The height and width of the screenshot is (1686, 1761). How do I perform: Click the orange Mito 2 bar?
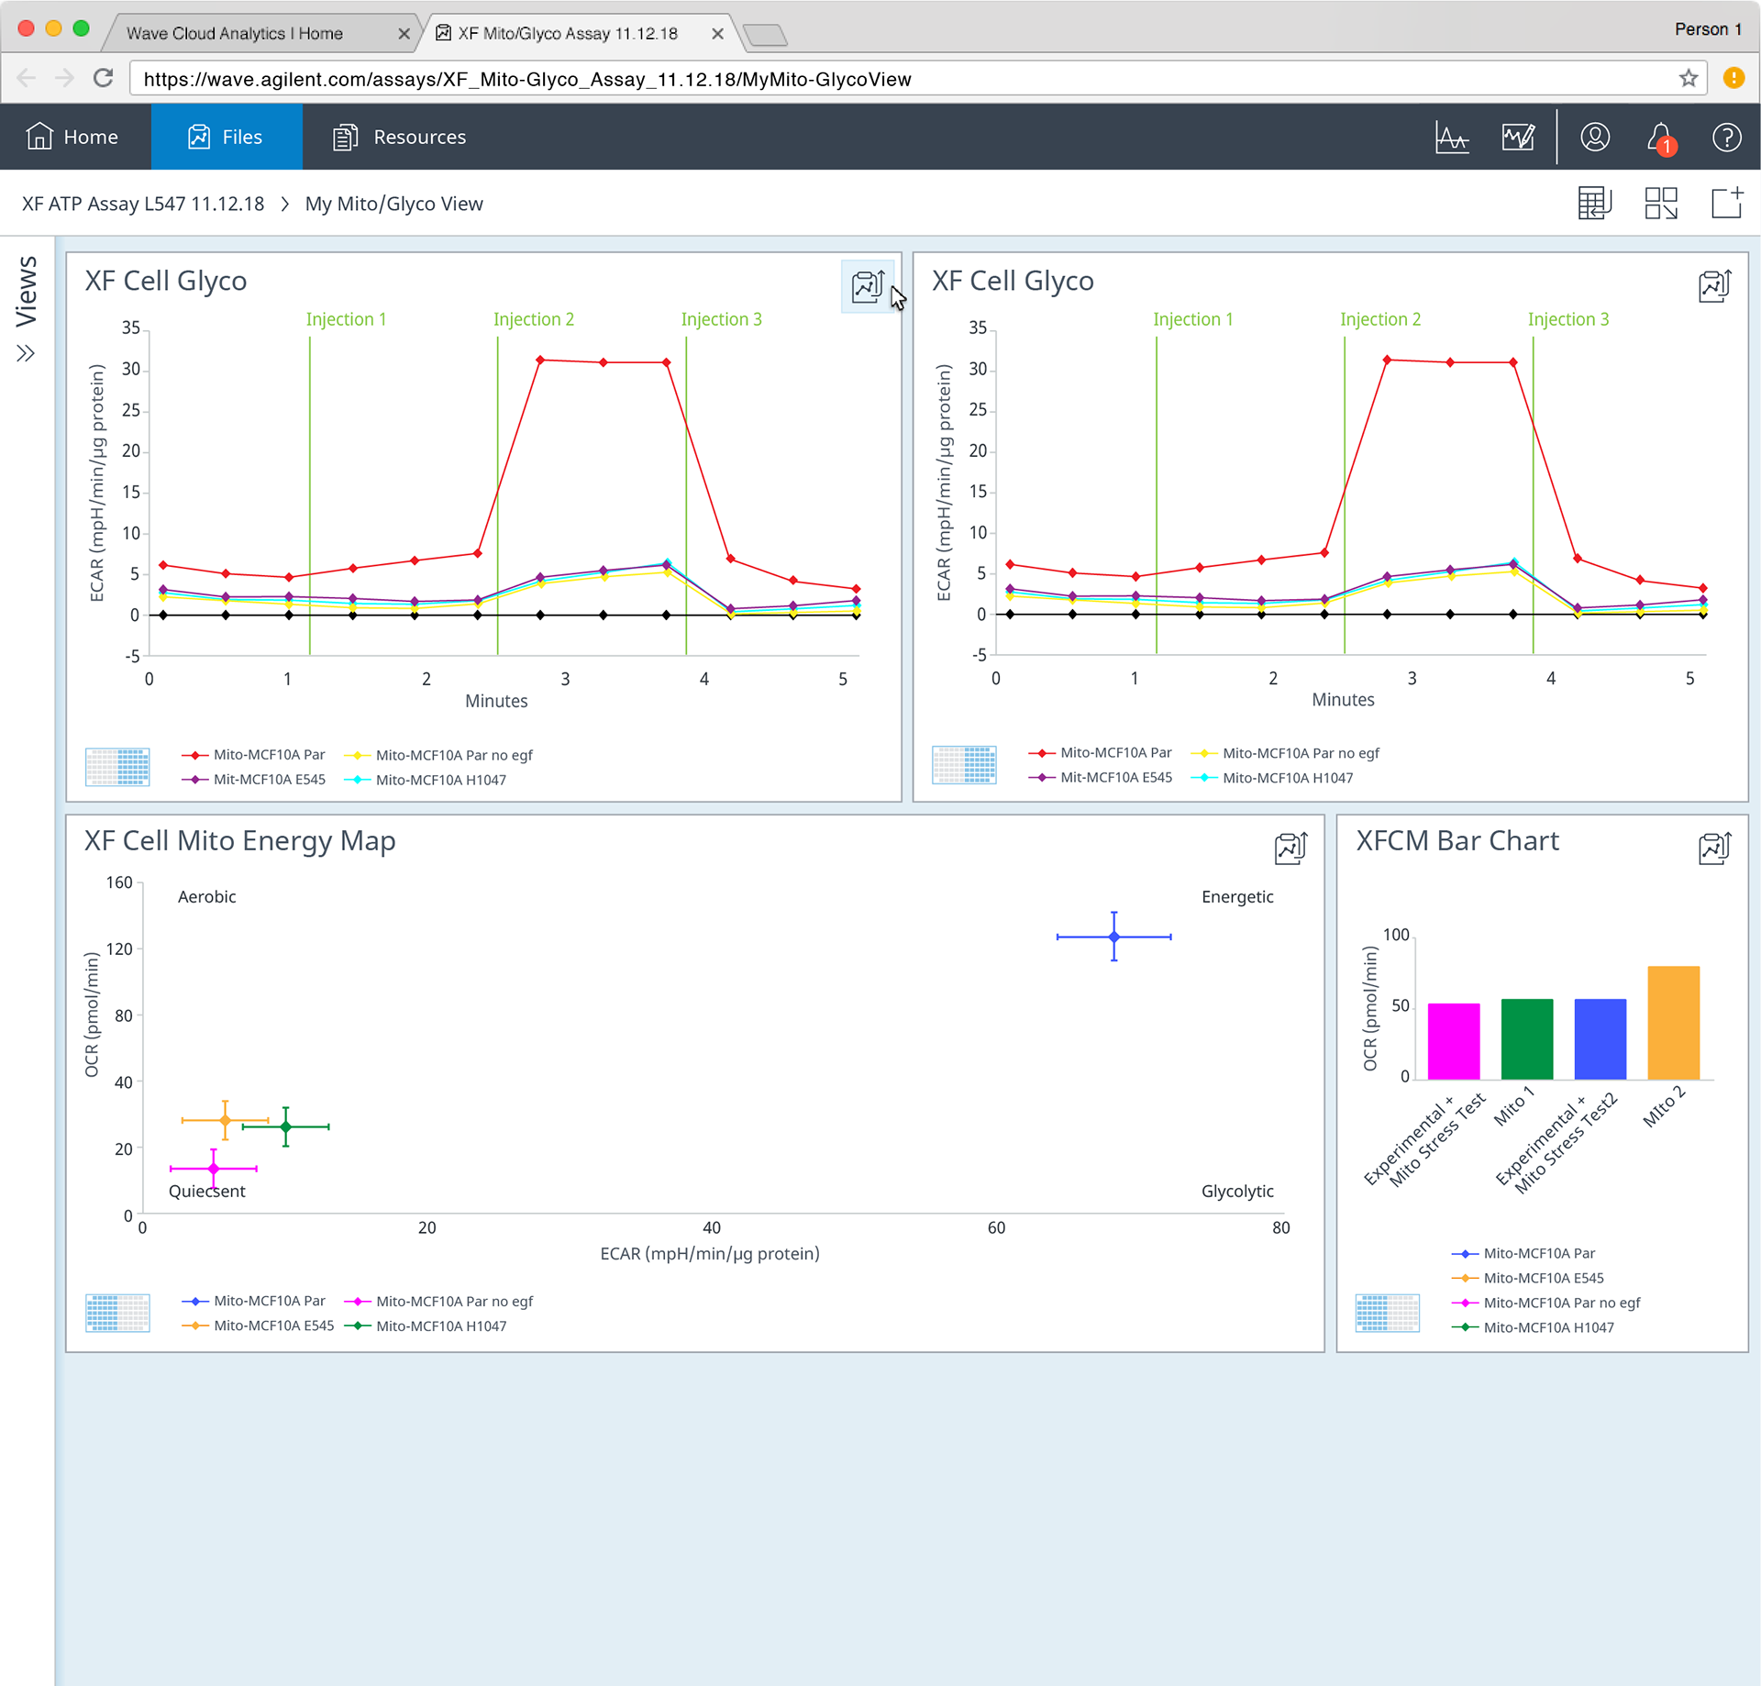pos(1674,1023)
